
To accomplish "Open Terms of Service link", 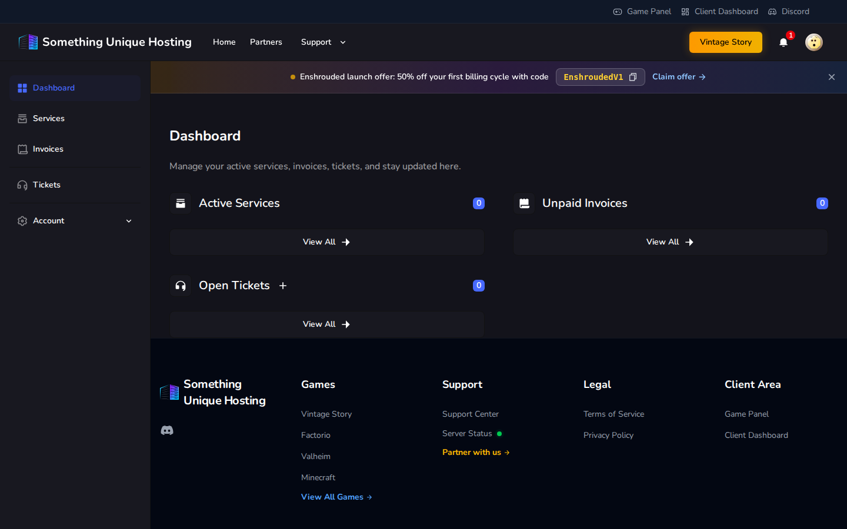I will 613,414.
